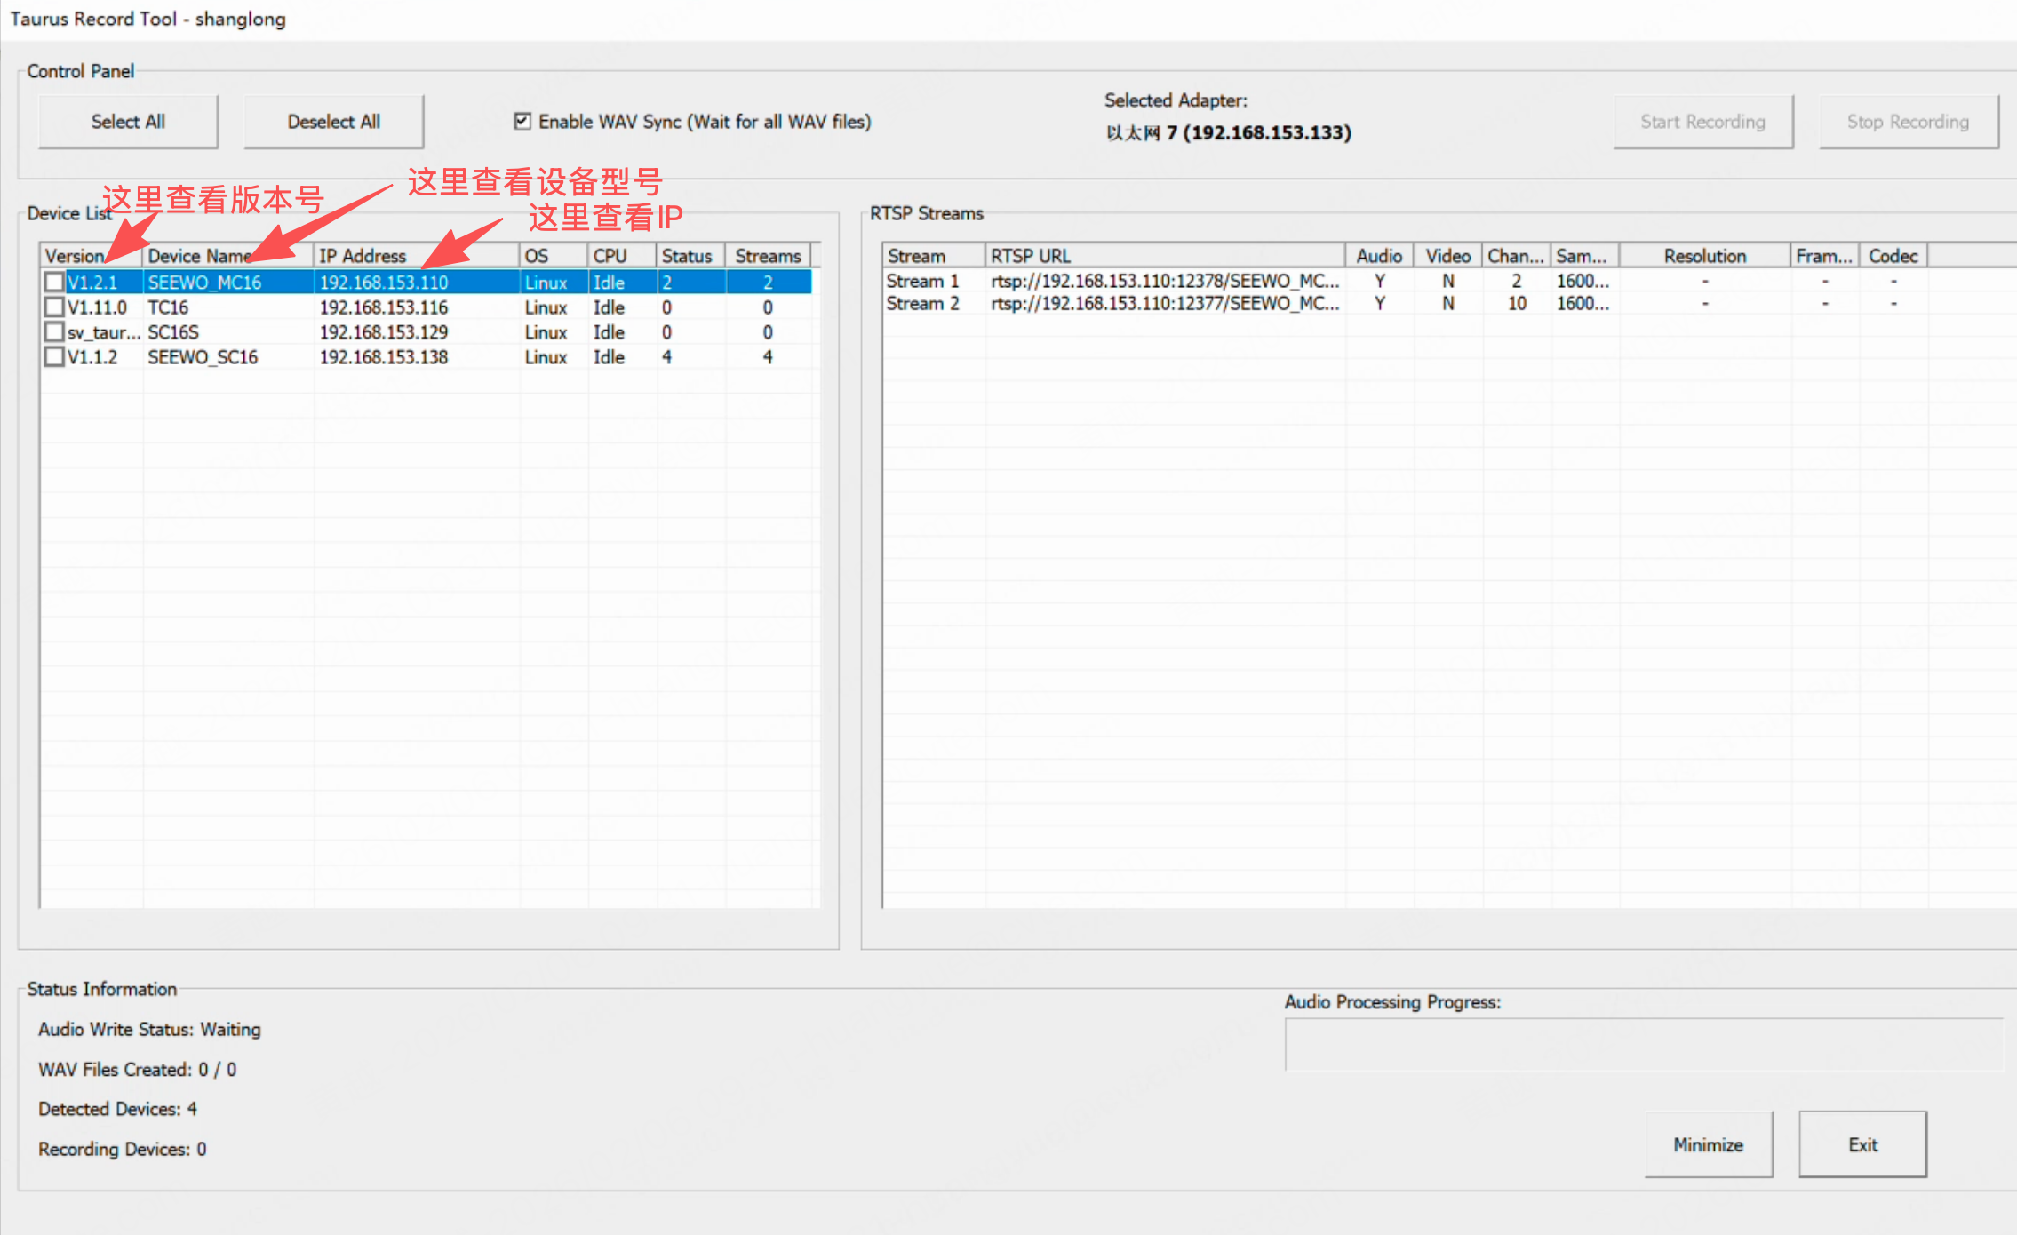This screenshot has height=1235, width=2017.
Task: Check the TC16 device checkbox
Action: 54,307
